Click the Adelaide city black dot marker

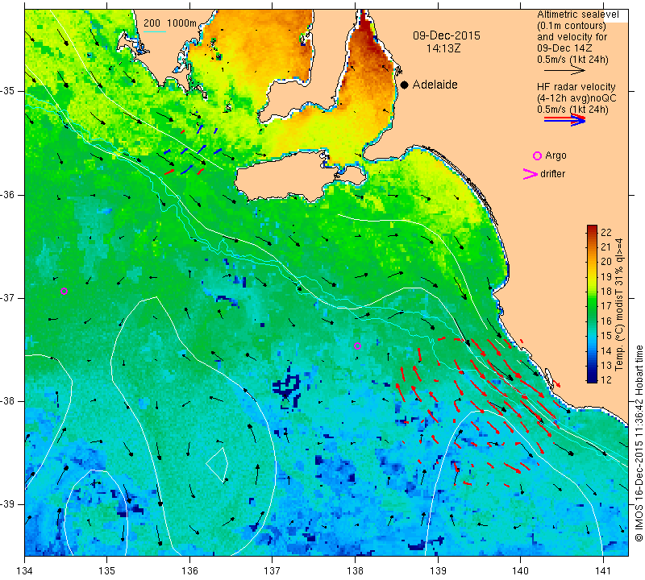tap(405, 85)
